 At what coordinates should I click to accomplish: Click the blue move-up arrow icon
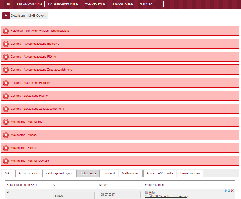(226, 191)
